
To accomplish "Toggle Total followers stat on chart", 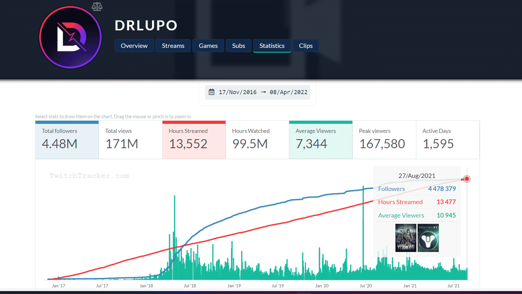I will [x=67, y=140].
